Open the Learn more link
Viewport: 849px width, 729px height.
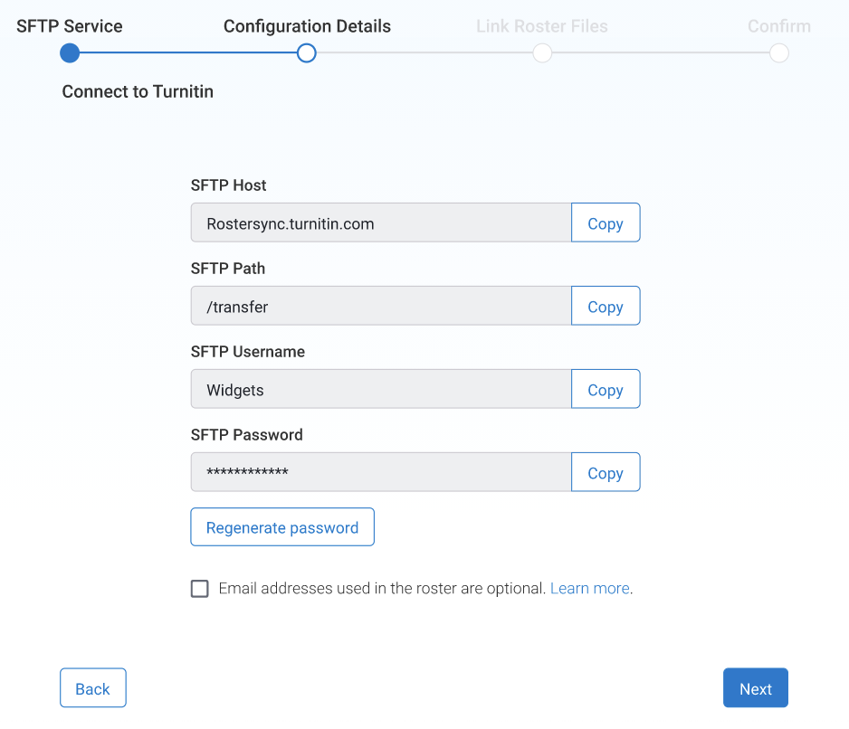click(x=589, y=589)
